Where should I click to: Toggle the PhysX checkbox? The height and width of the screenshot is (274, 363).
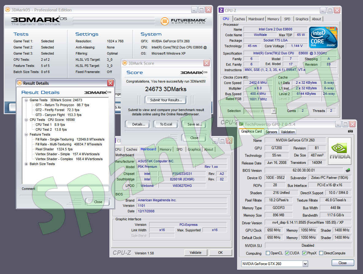(304, 253)
